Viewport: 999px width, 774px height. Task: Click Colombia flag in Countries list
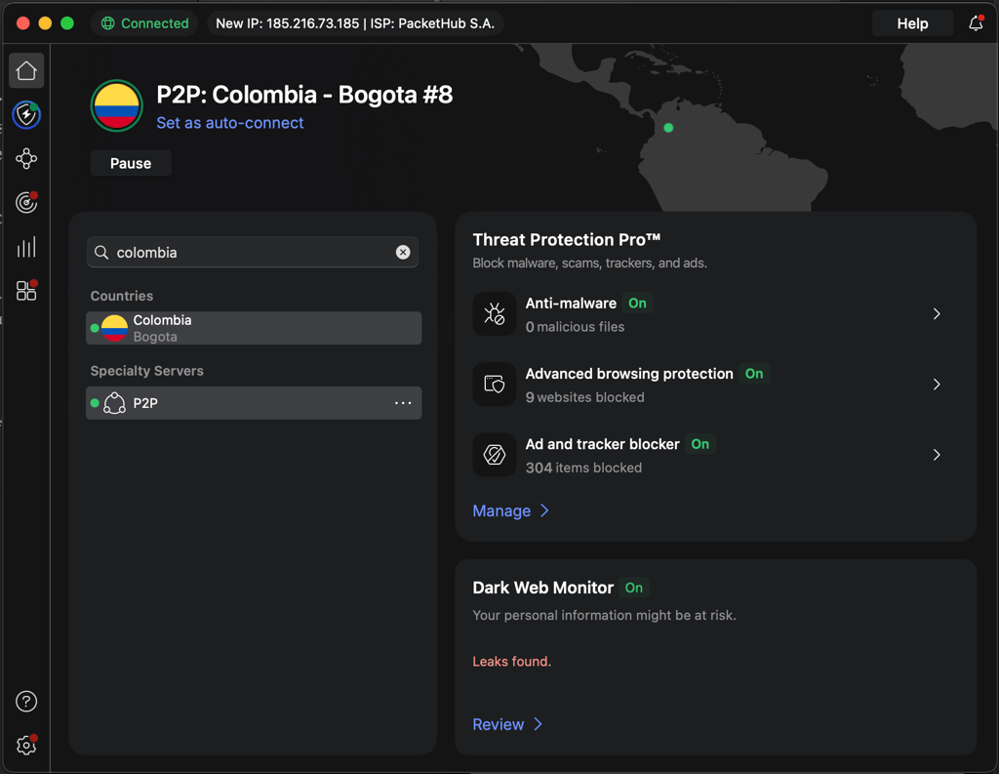tap(115, 328)
